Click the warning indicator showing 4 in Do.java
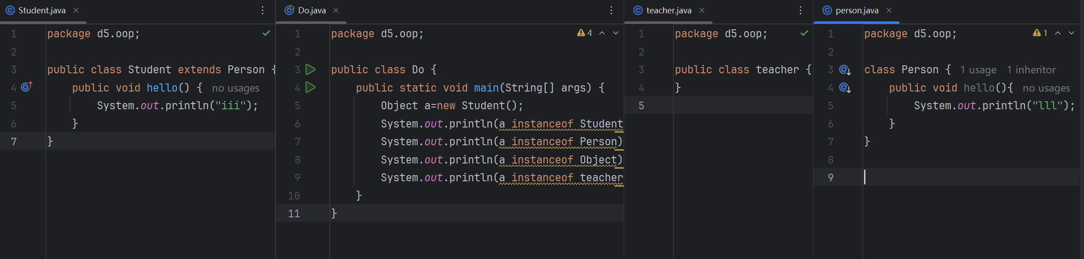 [x=584, y=33]
